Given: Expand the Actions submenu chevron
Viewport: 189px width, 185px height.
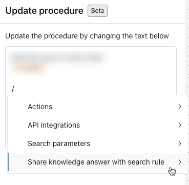Looking at the screenshot, I should [x=179, y=107].
